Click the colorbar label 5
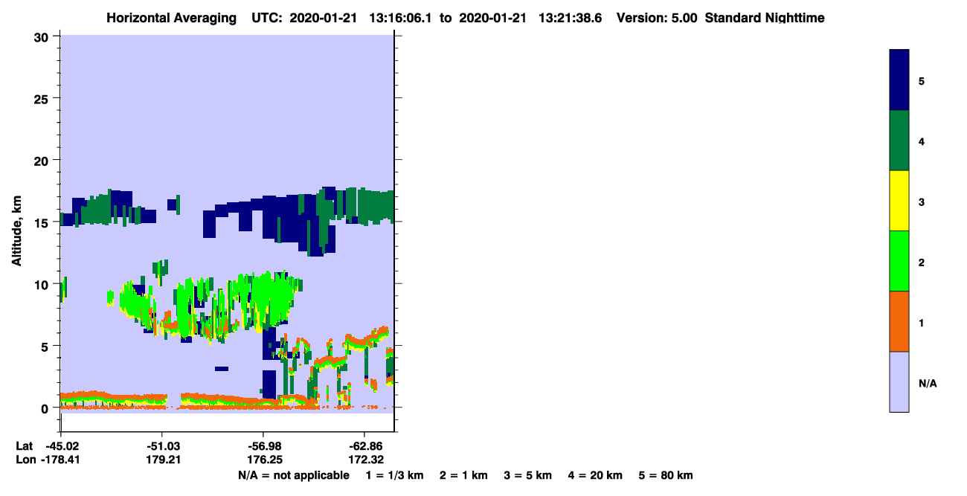Screen dimensions: 967x496 [x=922, y=80]
